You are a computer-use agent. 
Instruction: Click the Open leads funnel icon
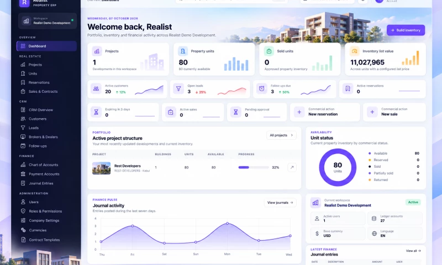[x=178, y=89]
